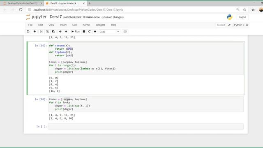Click the Logout button
The image size is (263, 148).
(242, 17)
